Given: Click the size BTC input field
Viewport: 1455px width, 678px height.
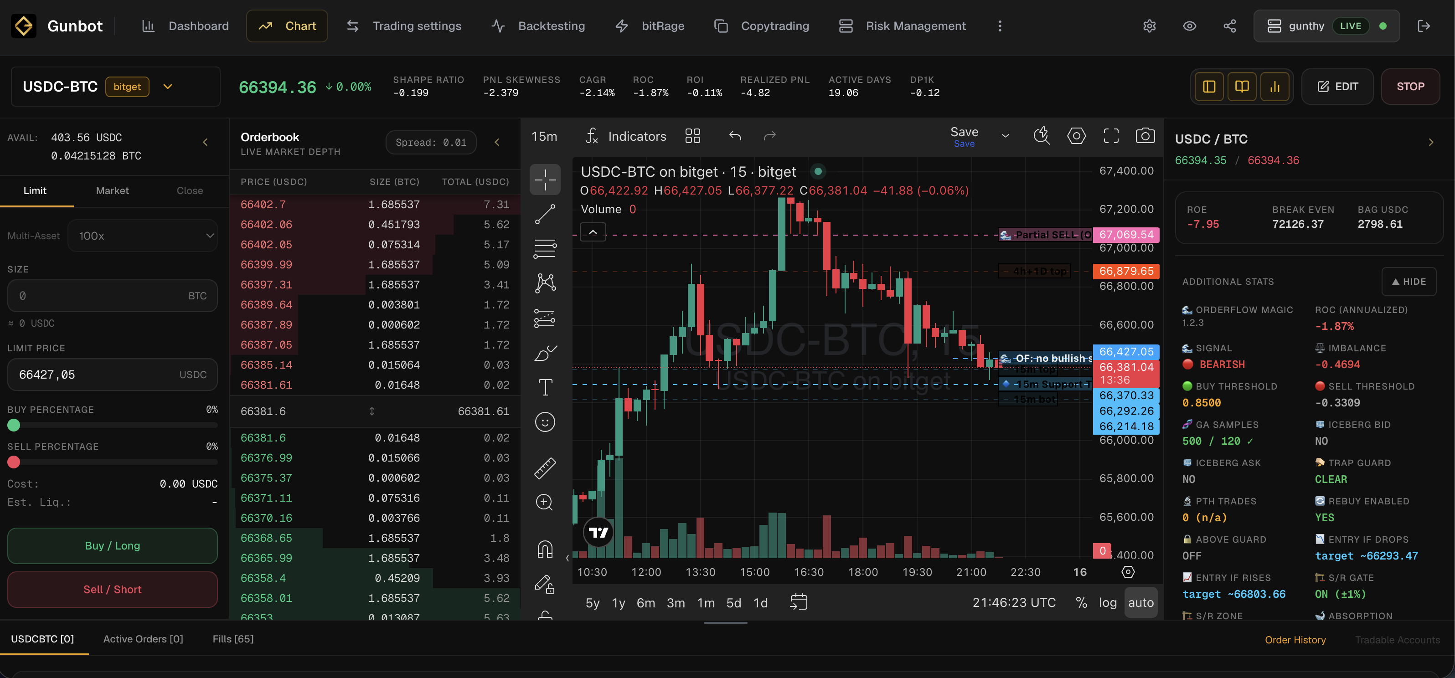Looking at the screenshot, I should (x=113, y=296).
